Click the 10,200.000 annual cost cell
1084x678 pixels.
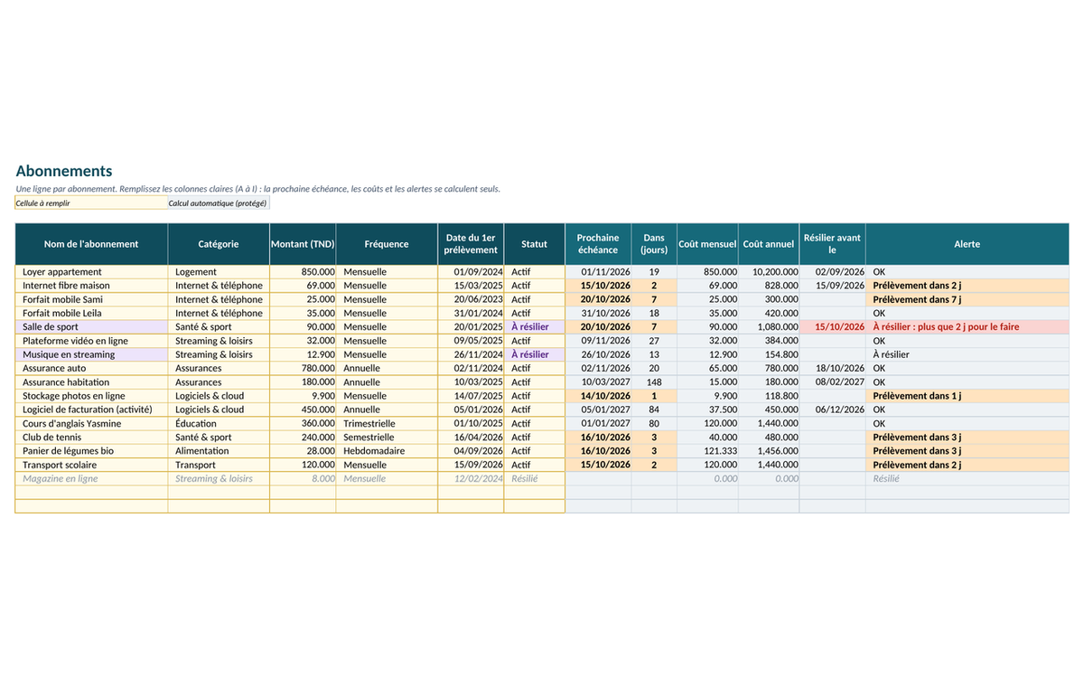[769, 272]
